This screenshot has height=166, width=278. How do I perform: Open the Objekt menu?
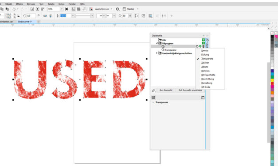pyautogui.click(x=8, y=4)
